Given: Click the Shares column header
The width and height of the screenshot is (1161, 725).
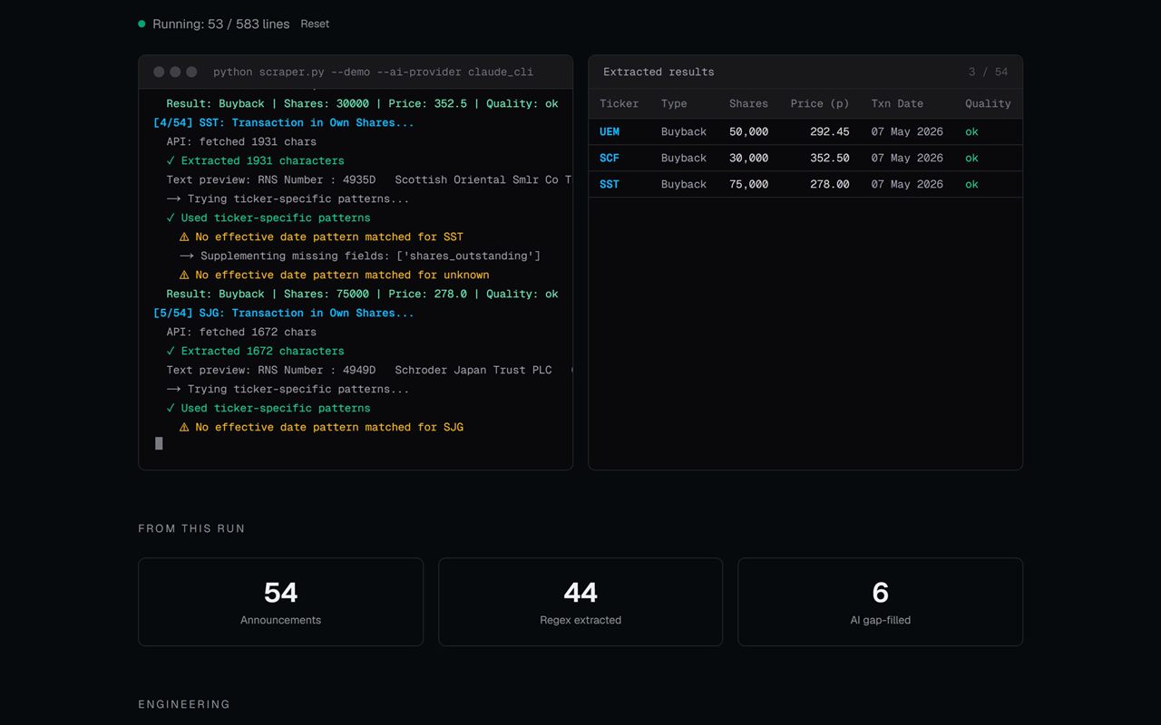Looking at the screenshot, I should click(x=748, y=103).
